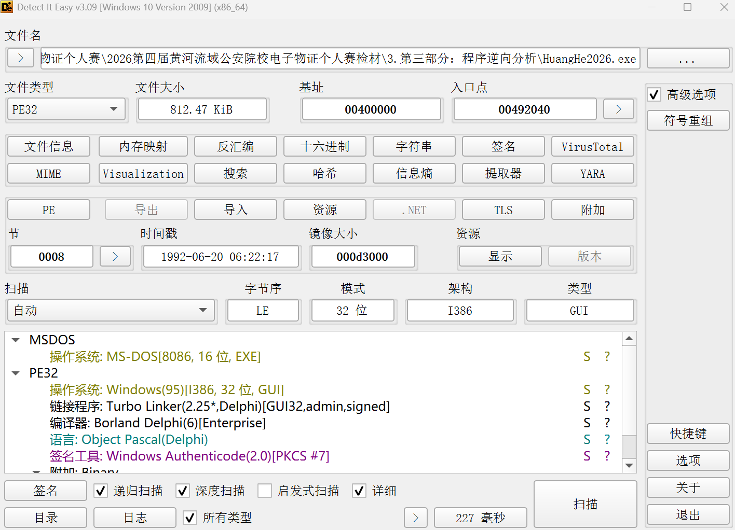The height and width of the screenshot is (530, 735).
Task: Click the S marker on the Turbo Linker row
Action: coord(587,406)
